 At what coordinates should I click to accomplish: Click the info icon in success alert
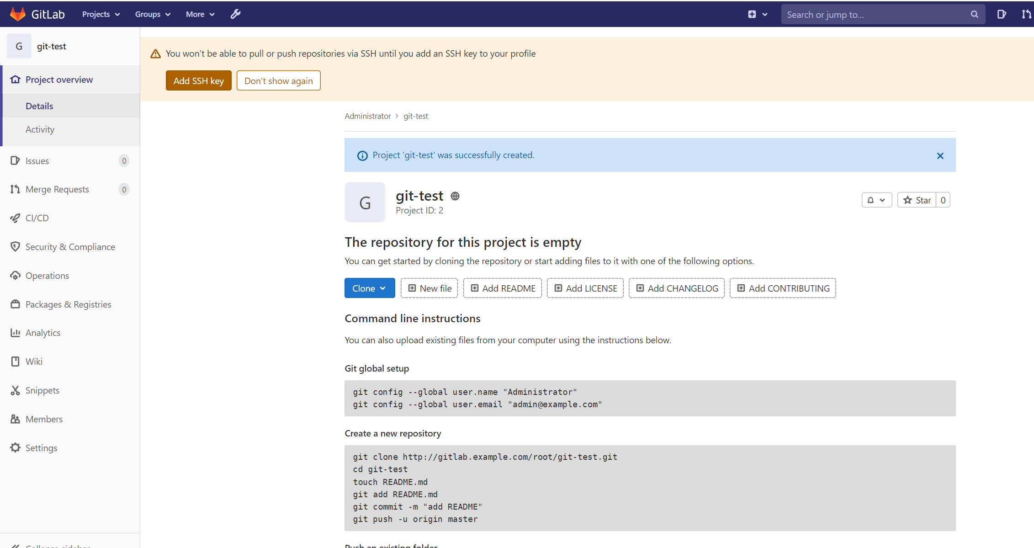pyautogui.click(x=362, y=156)
